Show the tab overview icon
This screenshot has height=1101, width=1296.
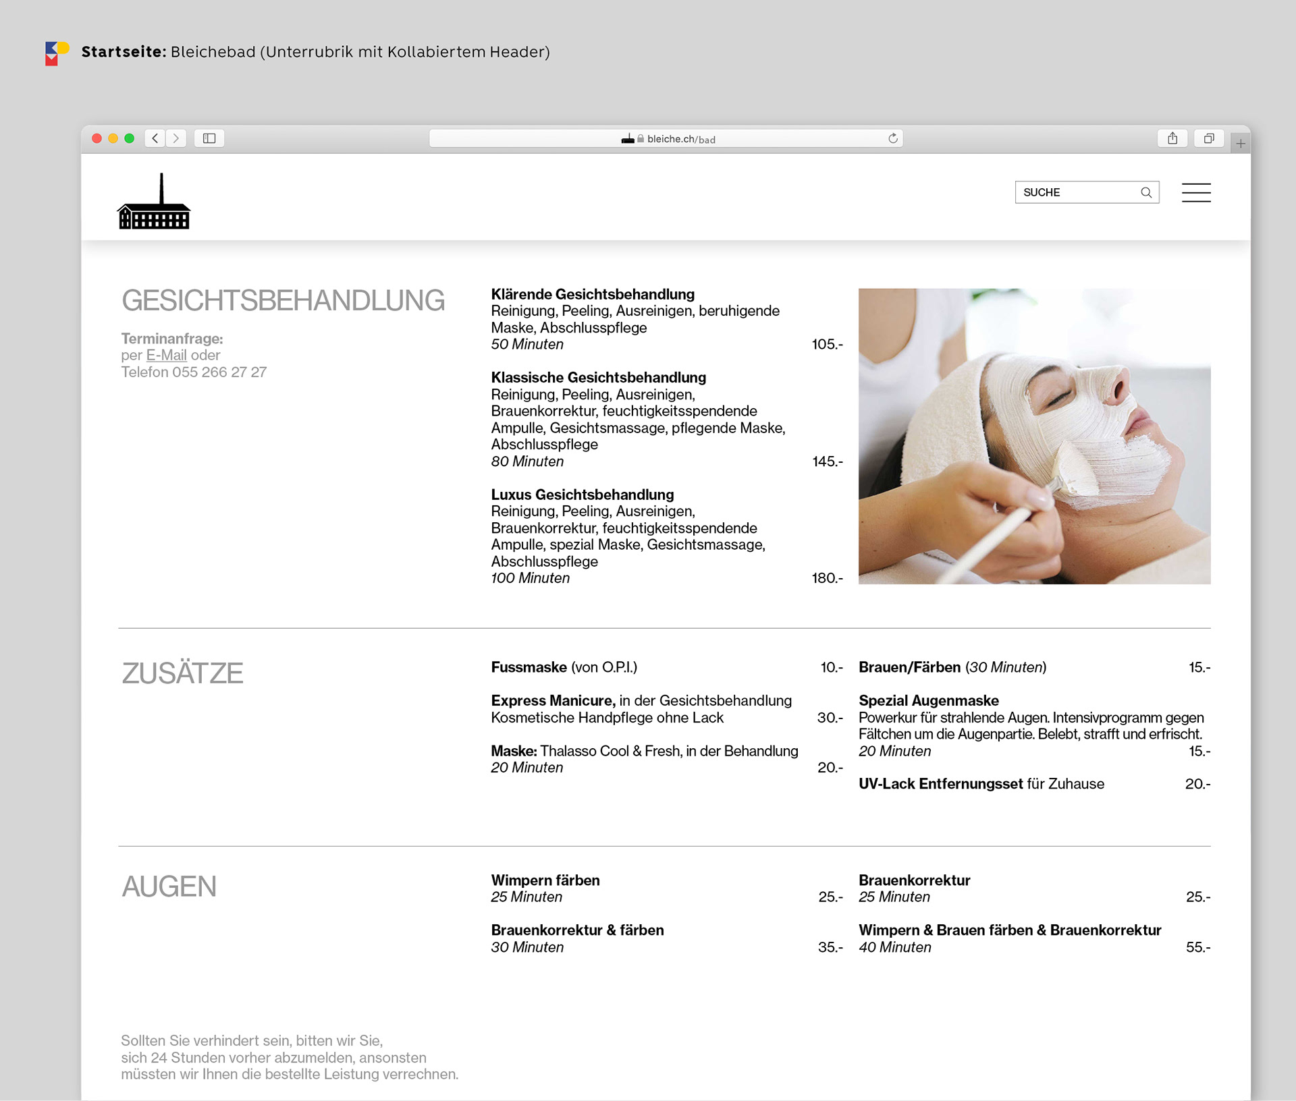point(1209,138)
